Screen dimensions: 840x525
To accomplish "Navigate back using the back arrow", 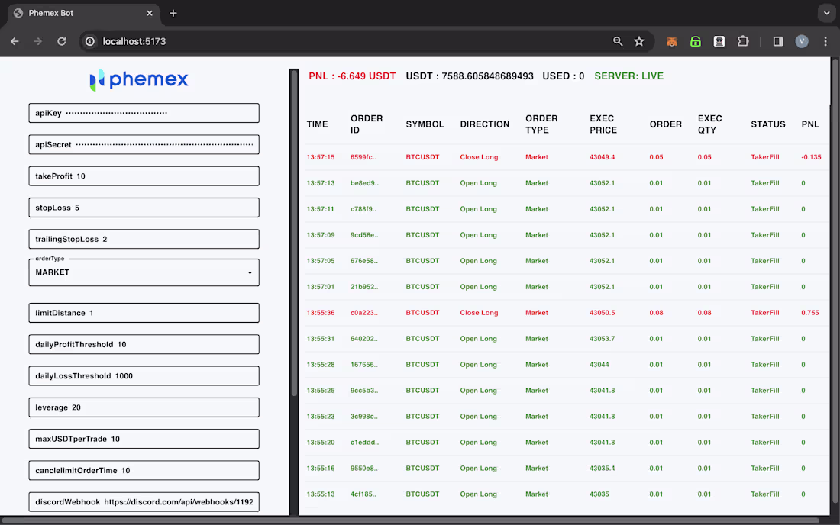I will pos(15,41).
